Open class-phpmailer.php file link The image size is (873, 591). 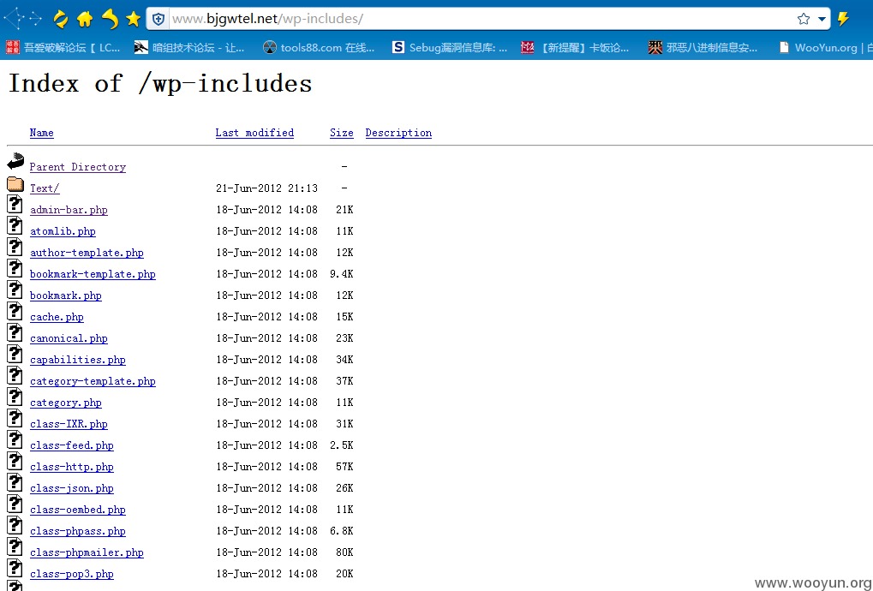click(87, 552)
